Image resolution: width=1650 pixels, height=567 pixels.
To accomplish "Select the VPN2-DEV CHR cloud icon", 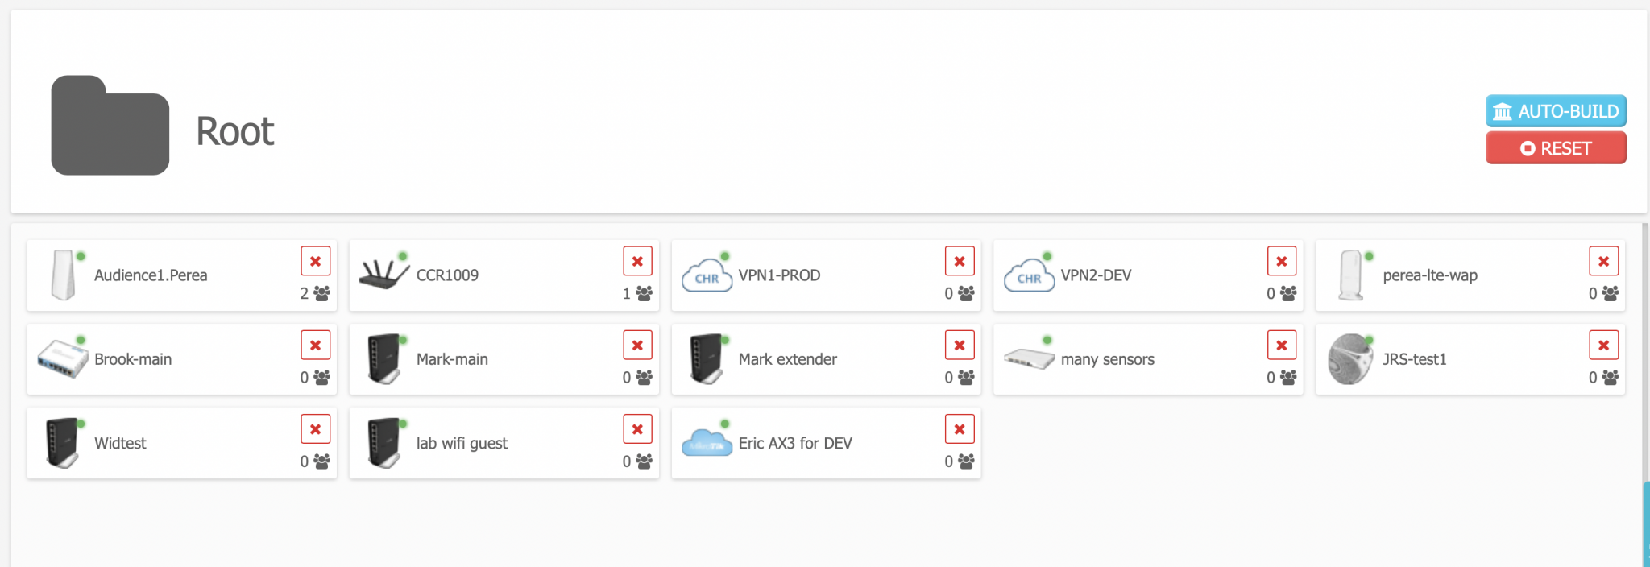I will click(x=1029, y=276).
